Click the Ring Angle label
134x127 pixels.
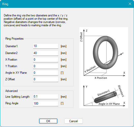pyautogui.click(x=12, y=103)
